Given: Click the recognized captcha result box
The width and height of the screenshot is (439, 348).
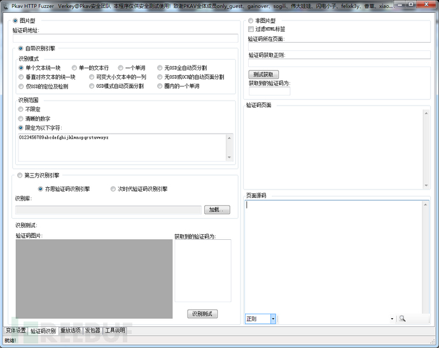Looking at the screenshot, I should 203,270.
